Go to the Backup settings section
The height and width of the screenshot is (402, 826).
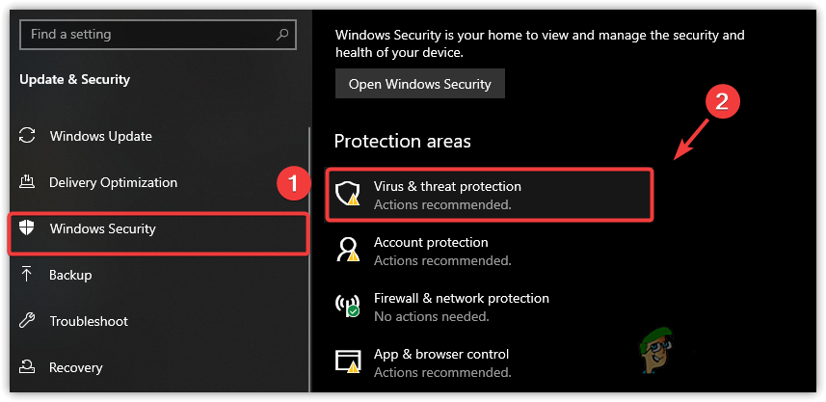click(x=70, y=275)
